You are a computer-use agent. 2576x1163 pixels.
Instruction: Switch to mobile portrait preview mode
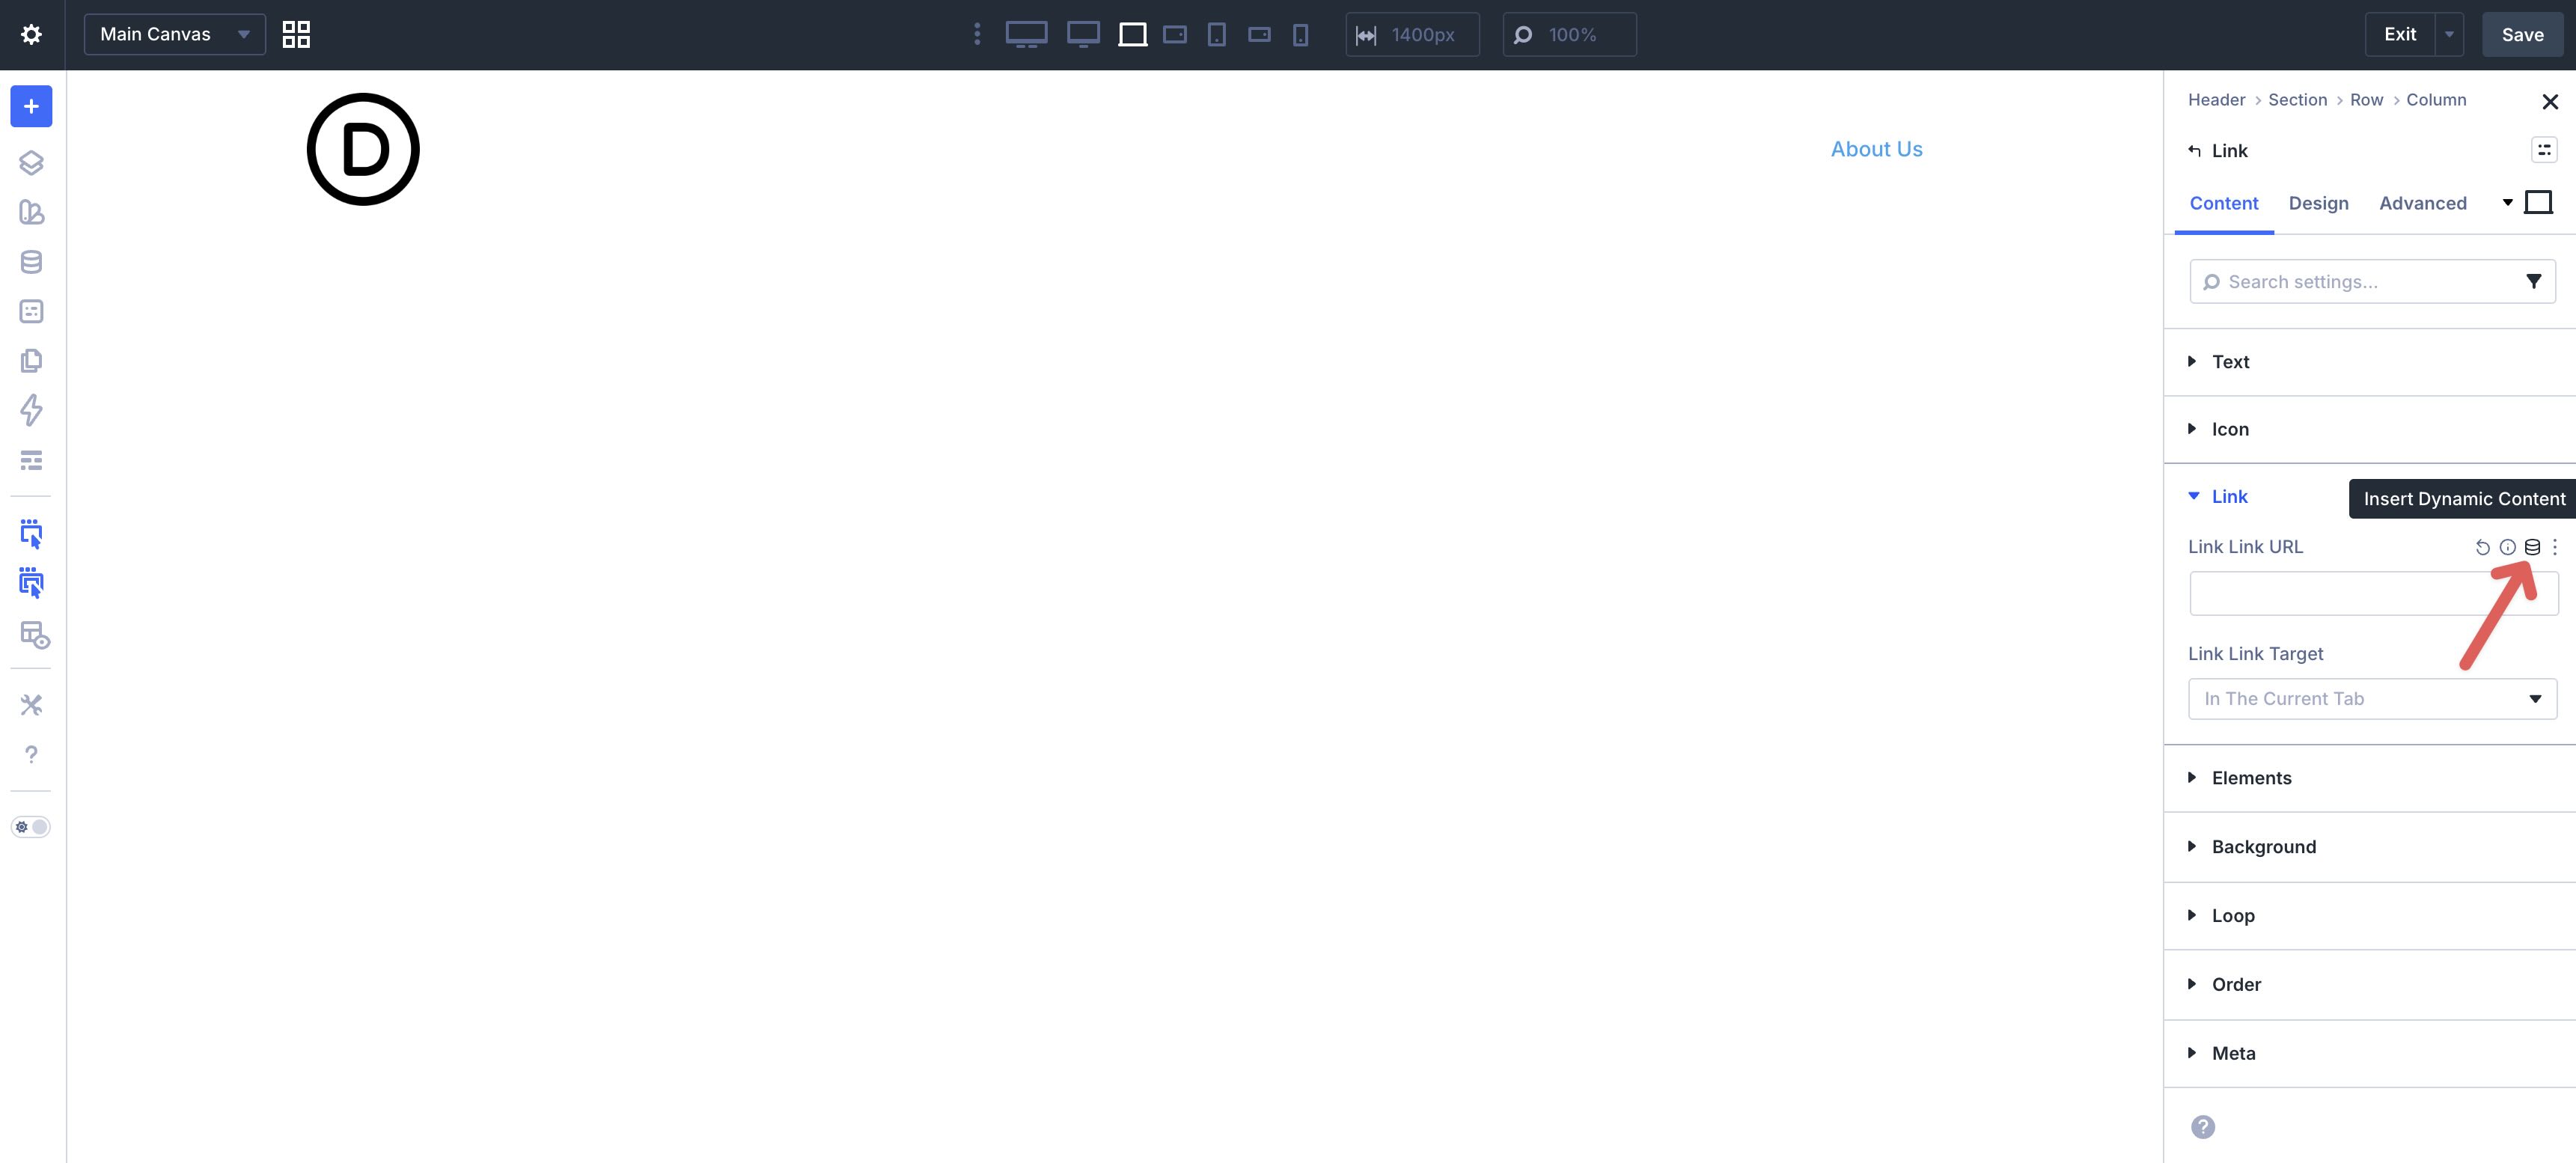[x=1300, y=34]
